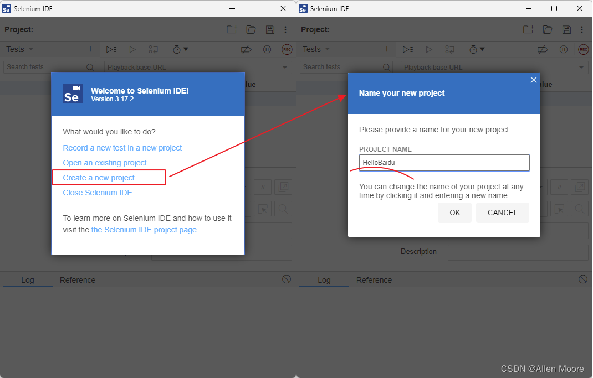Click clear log icon in right window
This screenshot has height=378, width=593.
point(583,279)
